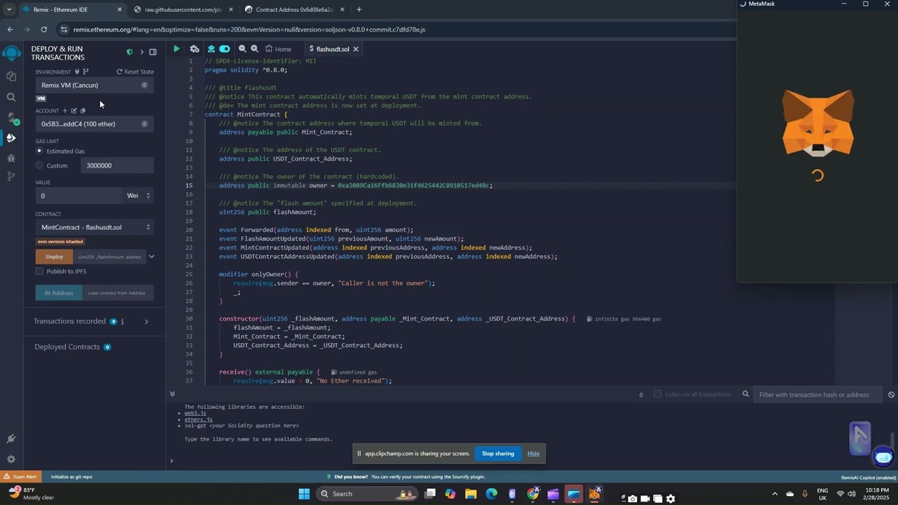
Task: Run script with green play icon
Action: click(176, 49)
